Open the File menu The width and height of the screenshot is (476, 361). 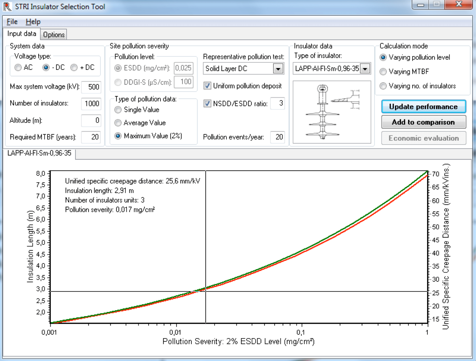(12, 21)
